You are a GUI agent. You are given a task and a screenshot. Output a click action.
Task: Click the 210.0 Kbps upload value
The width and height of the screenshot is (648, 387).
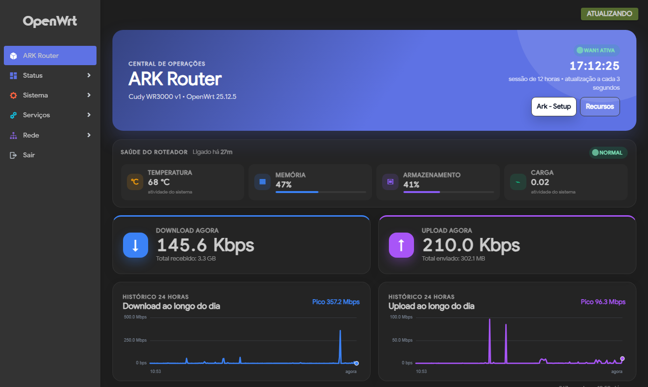tap(471, 245)
